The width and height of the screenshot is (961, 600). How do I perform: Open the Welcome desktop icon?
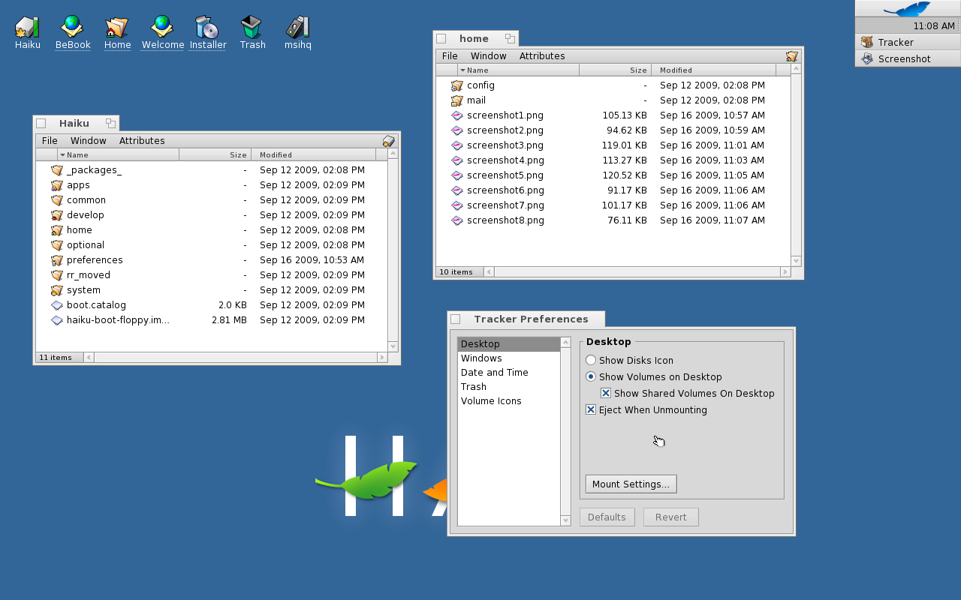162,28
